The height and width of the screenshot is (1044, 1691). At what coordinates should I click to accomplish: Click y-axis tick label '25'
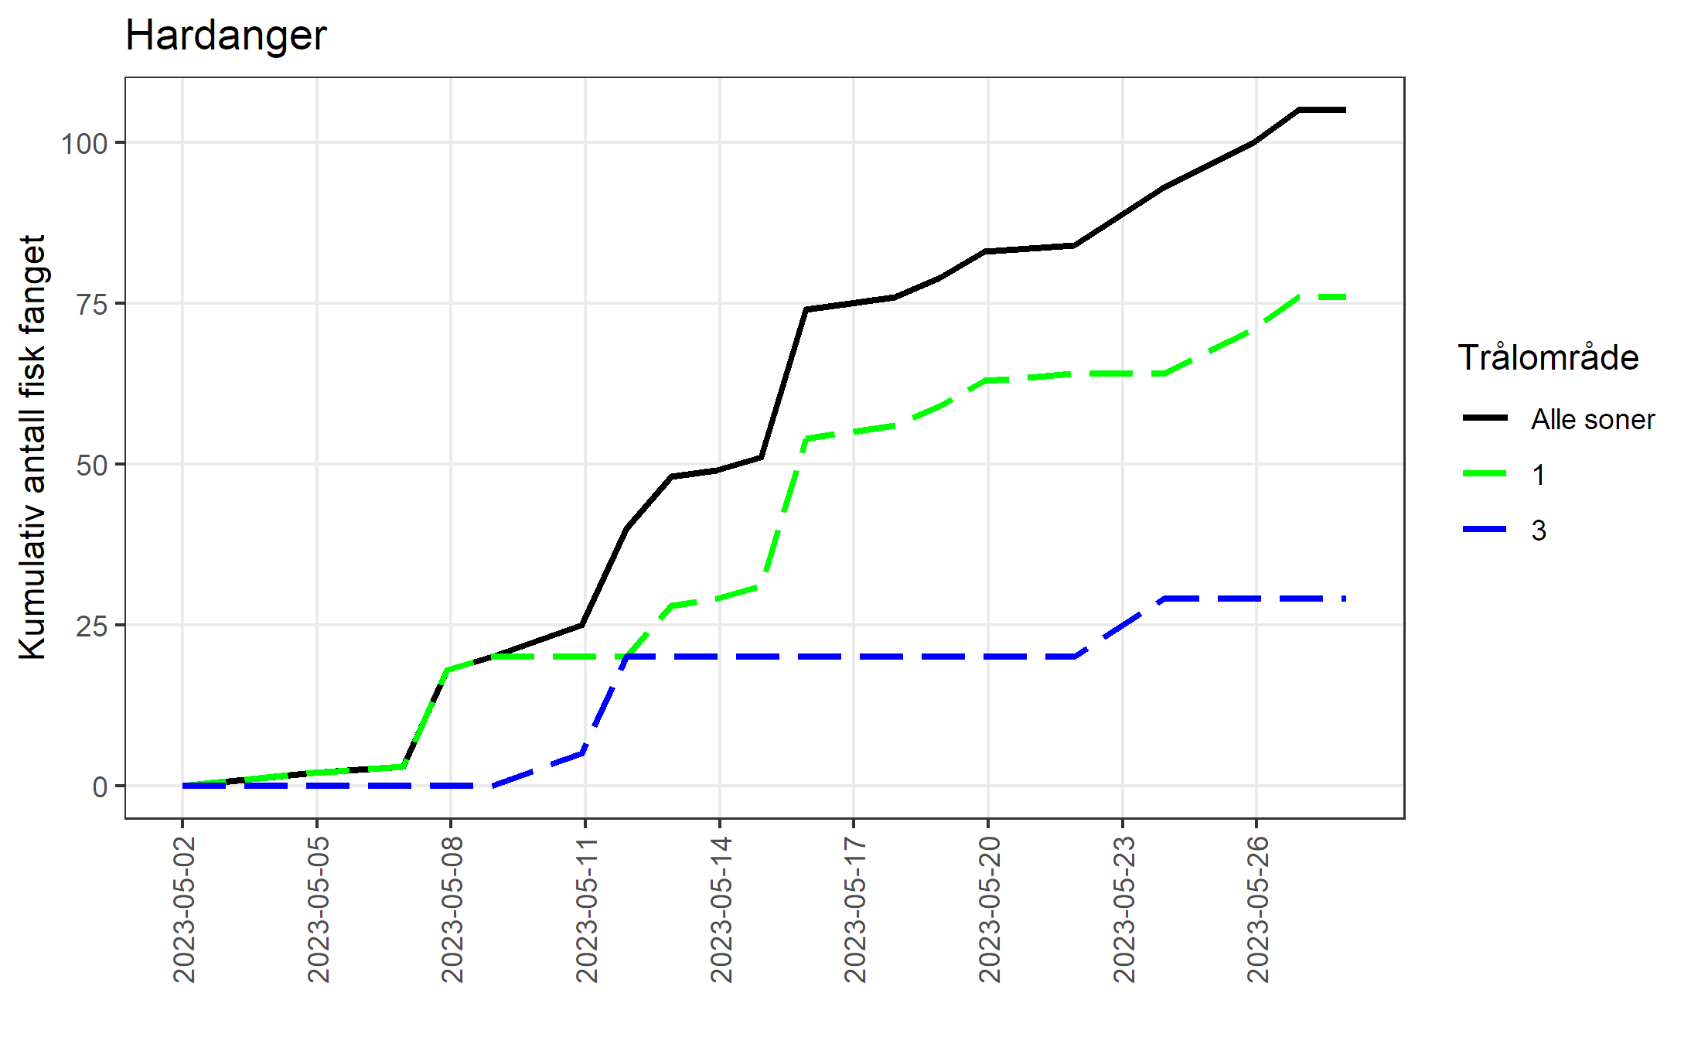pyautogui.click(x=92, y=626)
